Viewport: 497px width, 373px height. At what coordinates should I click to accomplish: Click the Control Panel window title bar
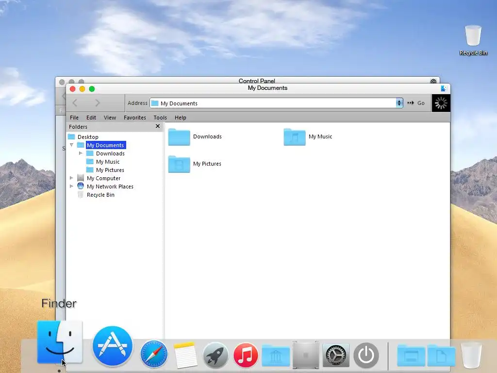click(x=247, y=80)
